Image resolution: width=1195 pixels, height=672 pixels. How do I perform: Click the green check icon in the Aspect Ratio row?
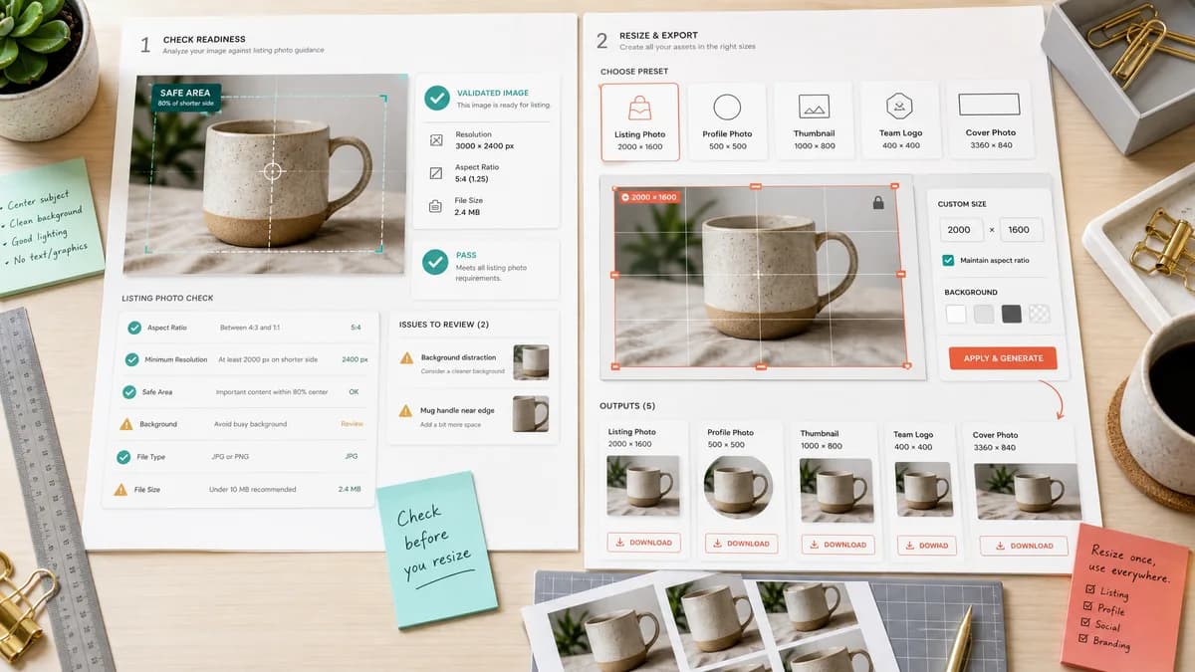134,327
